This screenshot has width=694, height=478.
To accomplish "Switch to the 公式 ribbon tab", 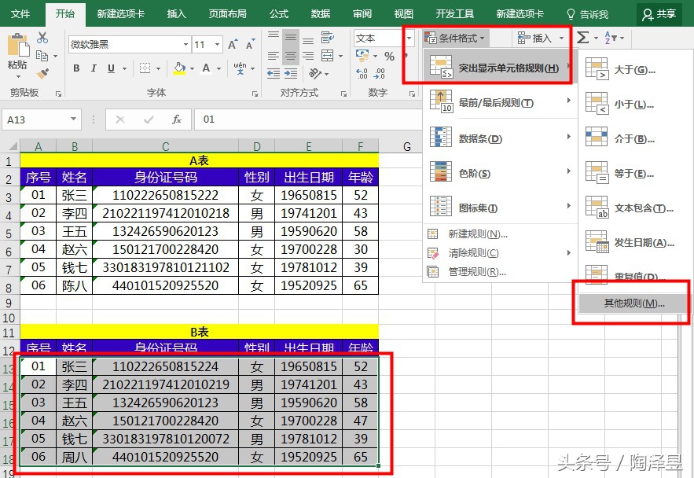I will [x=281, y=13].
